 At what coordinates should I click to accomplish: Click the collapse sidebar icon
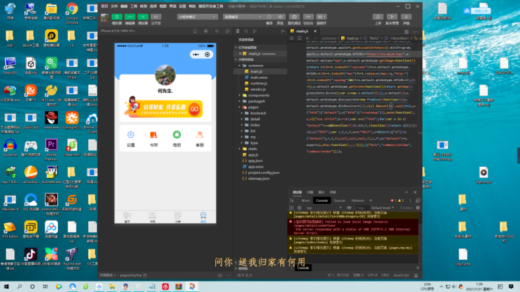(x=283, y=31)
